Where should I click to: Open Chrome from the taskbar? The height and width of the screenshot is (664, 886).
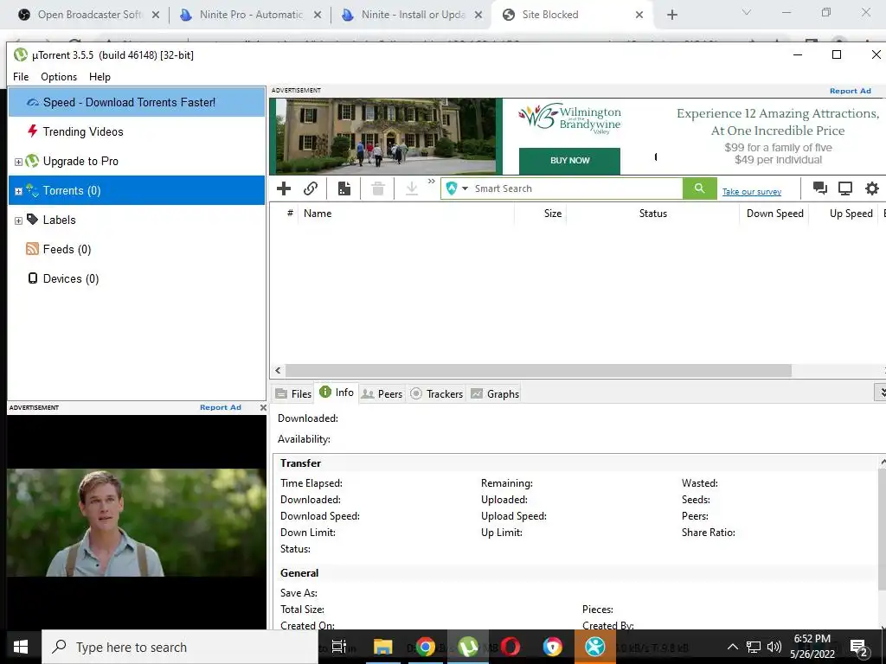pos(426,647)
